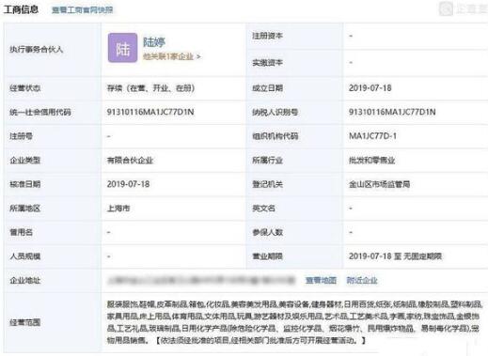
Task: Open partner name 陆婷 link
Action: click(x=154, y=42)
